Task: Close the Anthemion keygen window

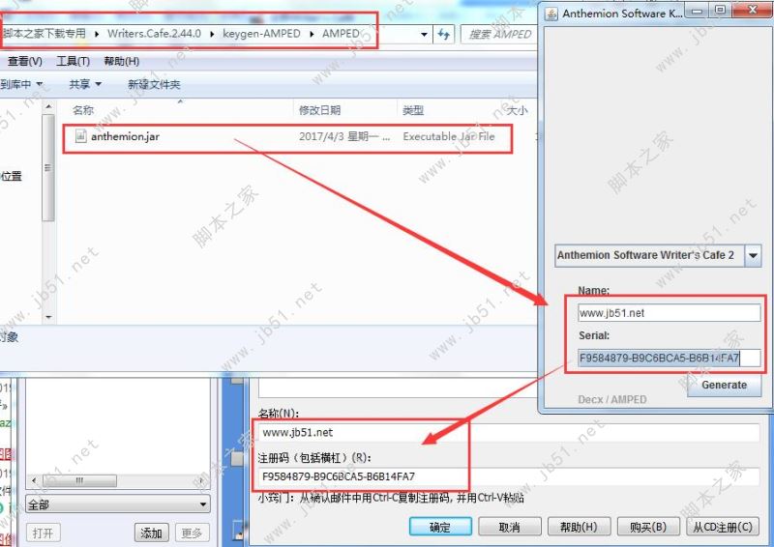Action: click(x=753, y=11)
